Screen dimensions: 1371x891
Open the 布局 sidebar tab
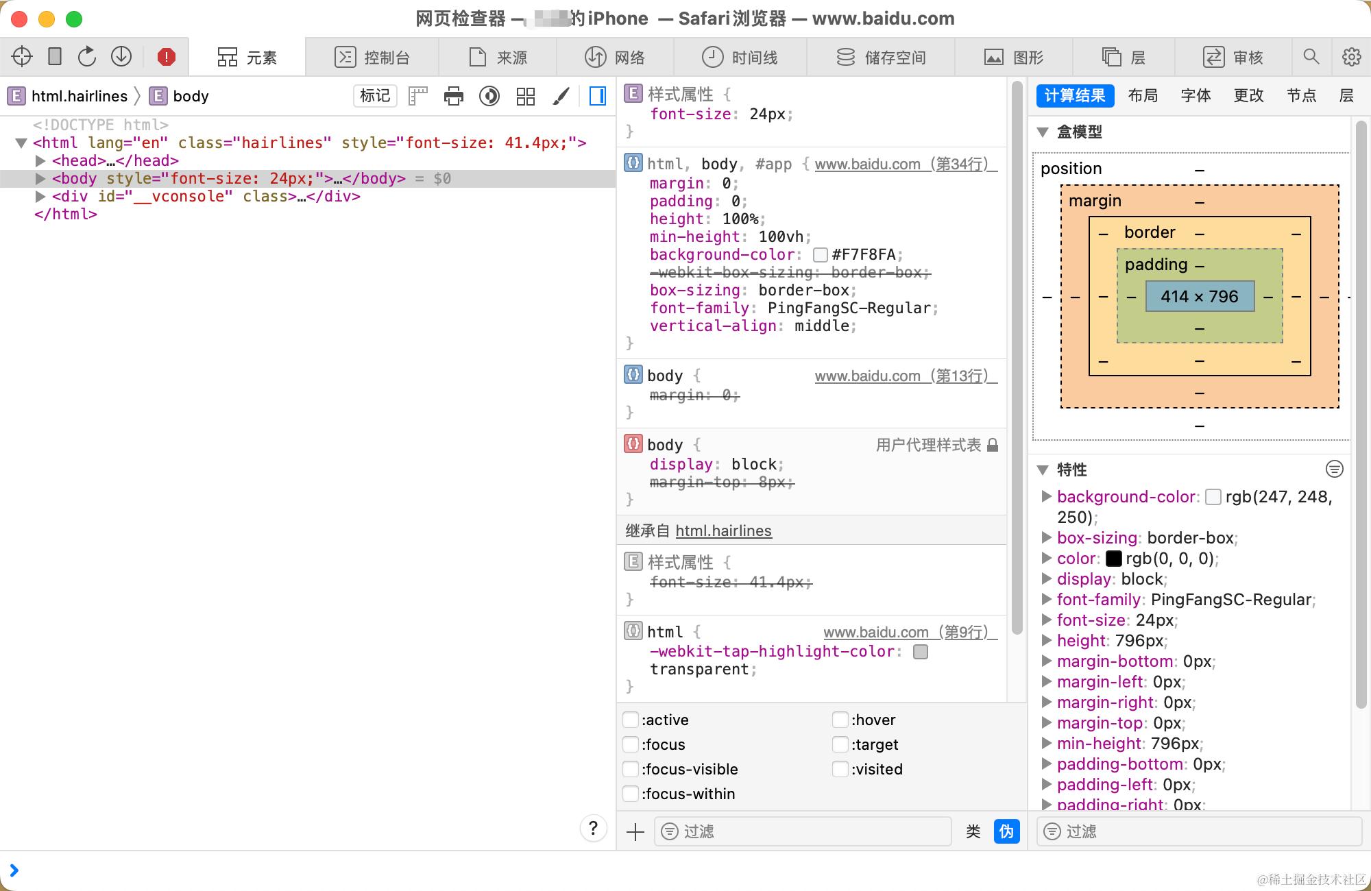point(1142,95)
